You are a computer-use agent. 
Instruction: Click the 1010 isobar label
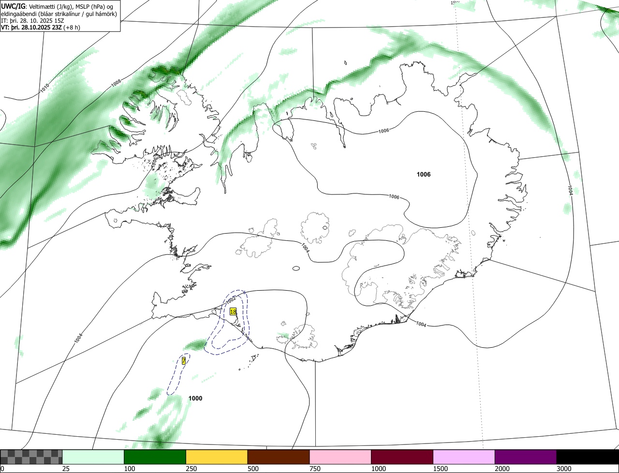click(x=44, y=88)
